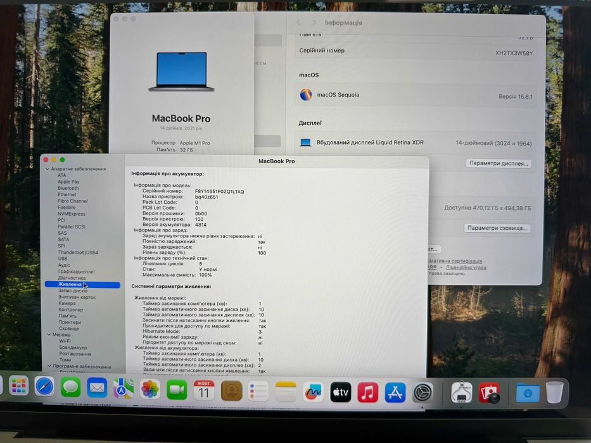Collapse the Програмне забезпечення section

coord(49,366)
